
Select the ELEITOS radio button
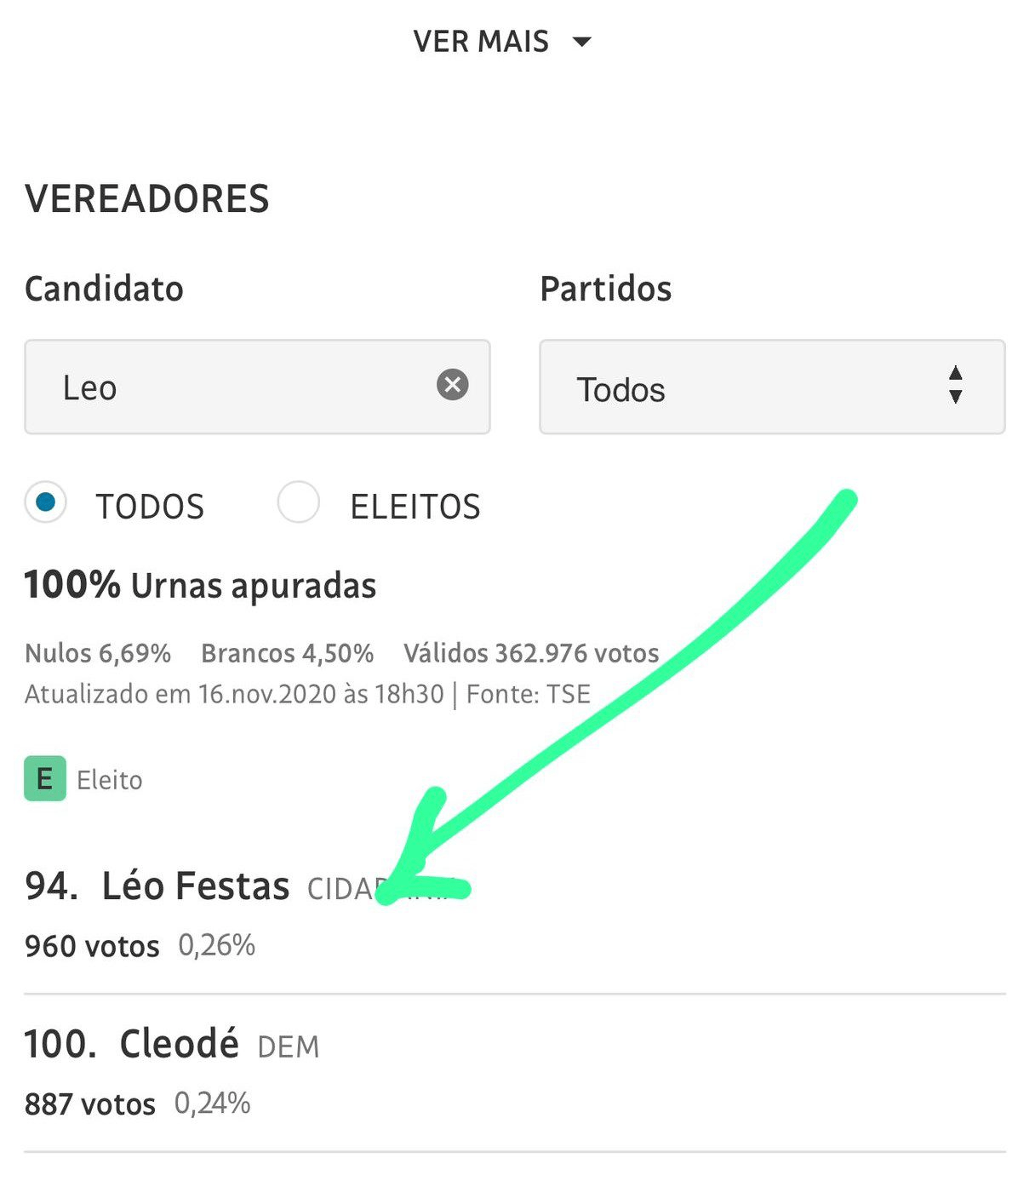click(299, 502)
